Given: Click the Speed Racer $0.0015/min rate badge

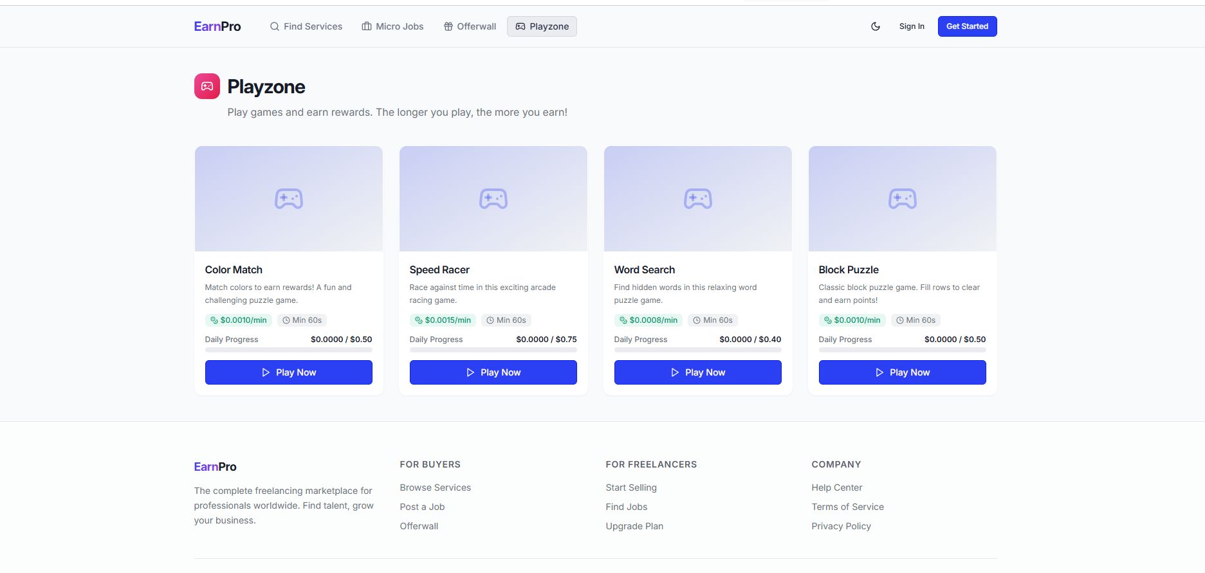Looking at the screenshot, I should coord(443,320).
